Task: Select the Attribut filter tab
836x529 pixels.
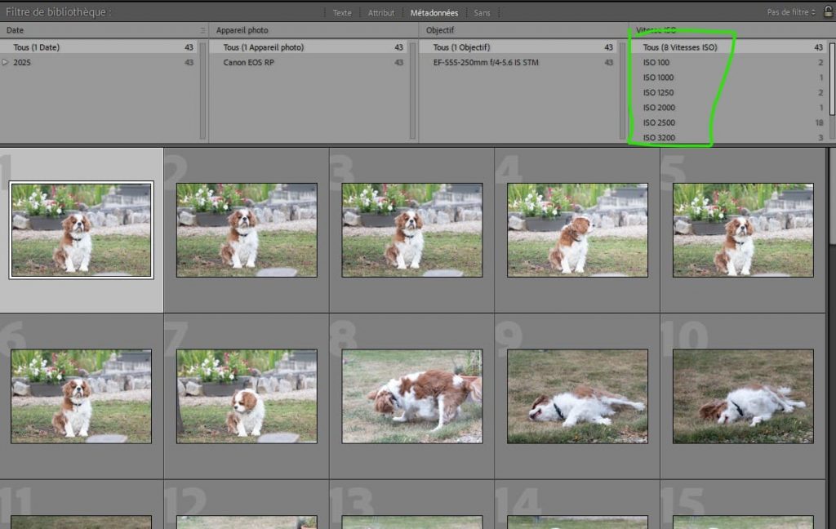Action: coord(380,13)
